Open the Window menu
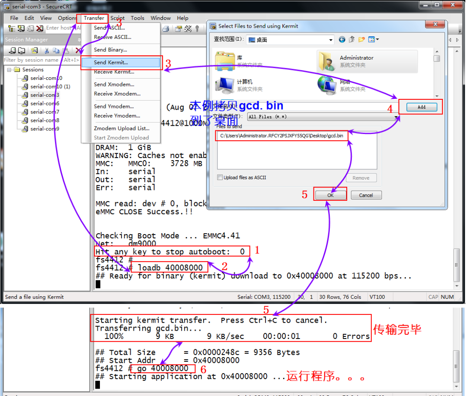Viewport: 467px width, 396px height. tap(160, 18)
